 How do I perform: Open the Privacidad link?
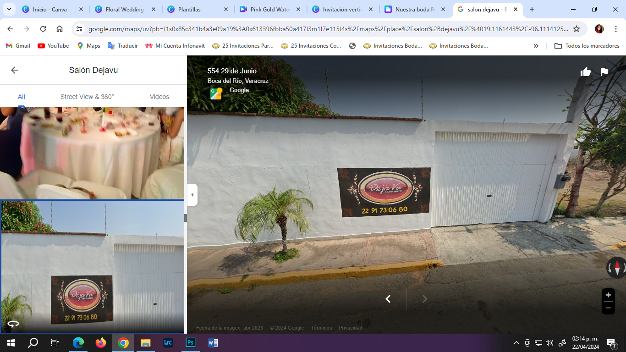pyautogui.click(x=350, y=328)
